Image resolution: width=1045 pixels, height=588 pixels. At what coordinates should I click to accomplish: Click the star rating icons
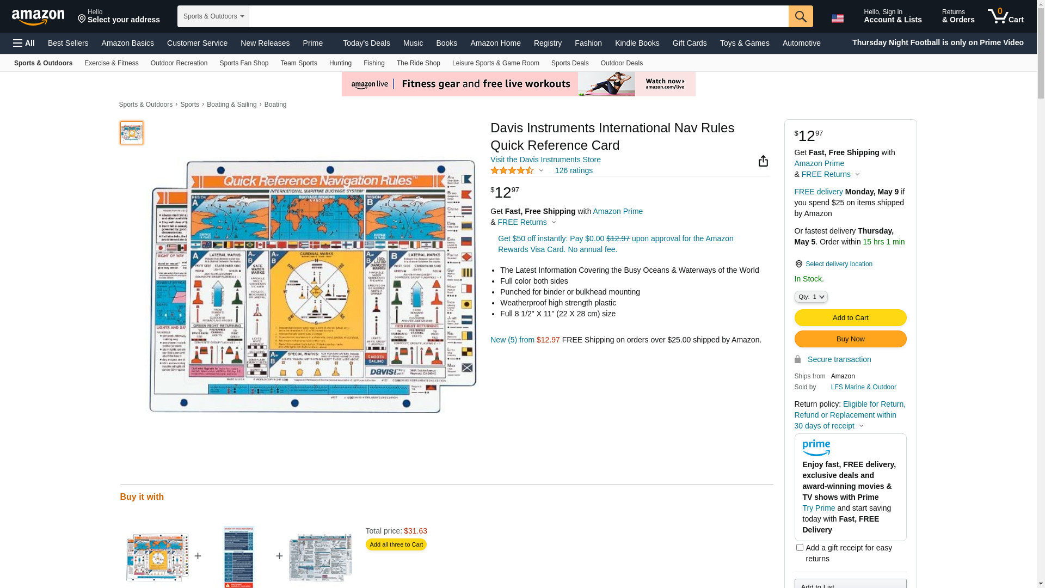[512, 171]
